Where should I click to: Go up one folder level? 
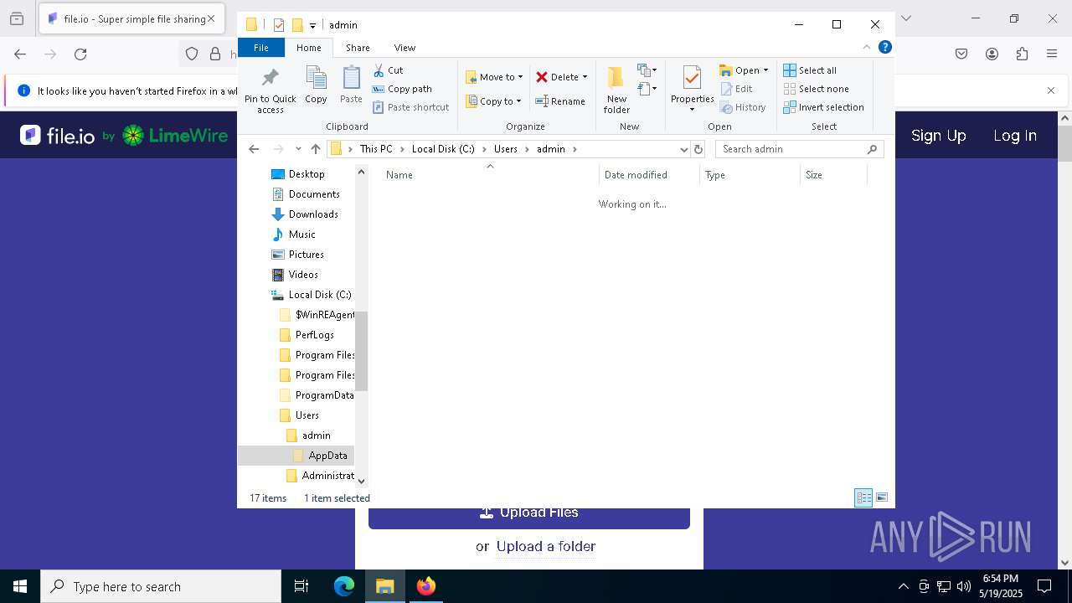[315, 149]
